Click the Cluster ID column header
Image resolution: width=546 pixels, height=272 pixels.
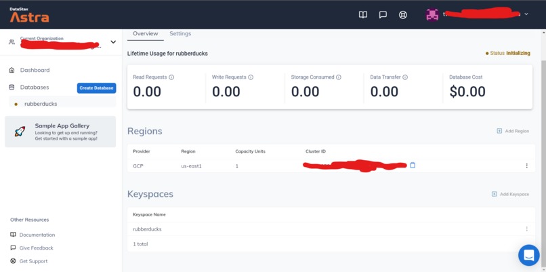click(316, 151)
